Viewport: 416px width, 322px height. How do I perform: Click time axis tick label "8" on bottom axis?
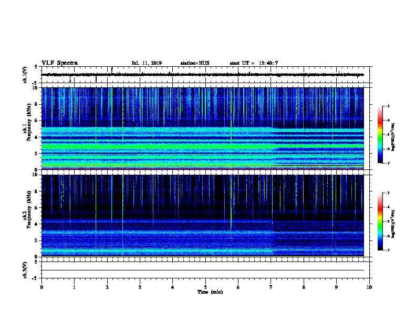point(304,287)
